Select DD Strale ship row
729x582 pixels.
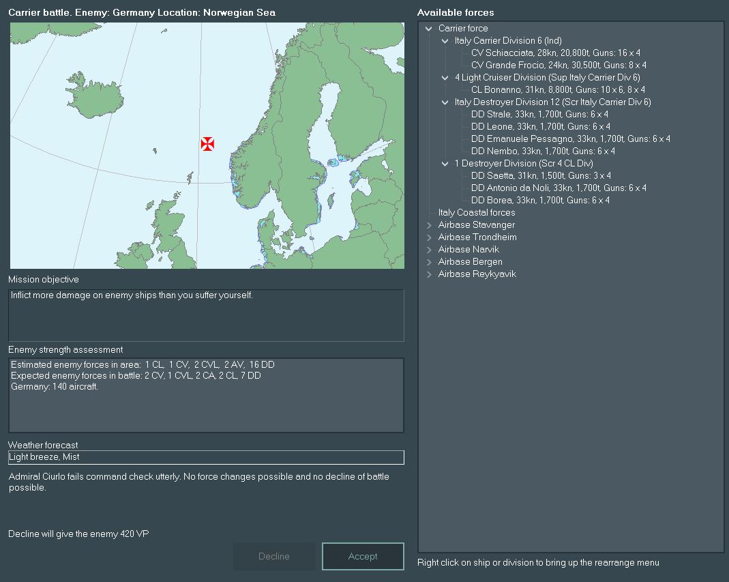[x=539, y=115]
